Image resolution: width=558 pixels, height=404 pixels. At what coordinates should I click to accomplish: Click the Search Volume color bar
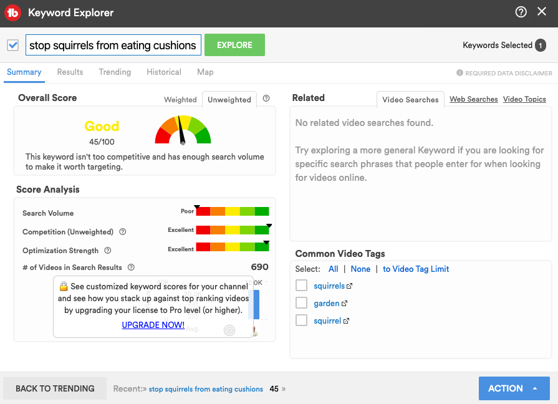coord(233,211)
